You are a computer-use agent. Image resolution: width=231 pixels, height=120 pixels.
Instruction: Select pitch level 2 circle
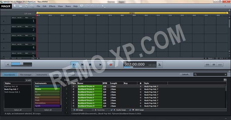[66, 89]
